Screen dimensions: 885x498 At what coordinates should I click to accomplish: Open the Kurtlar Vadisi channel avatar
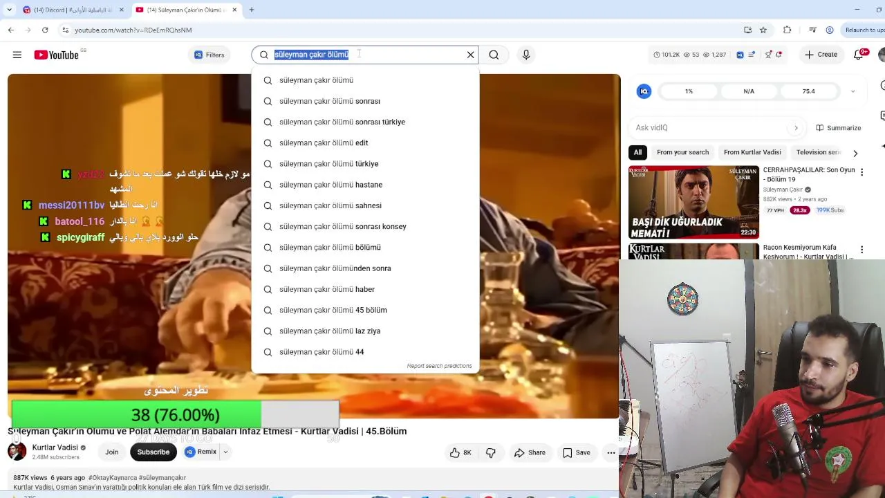pos(17,452)
